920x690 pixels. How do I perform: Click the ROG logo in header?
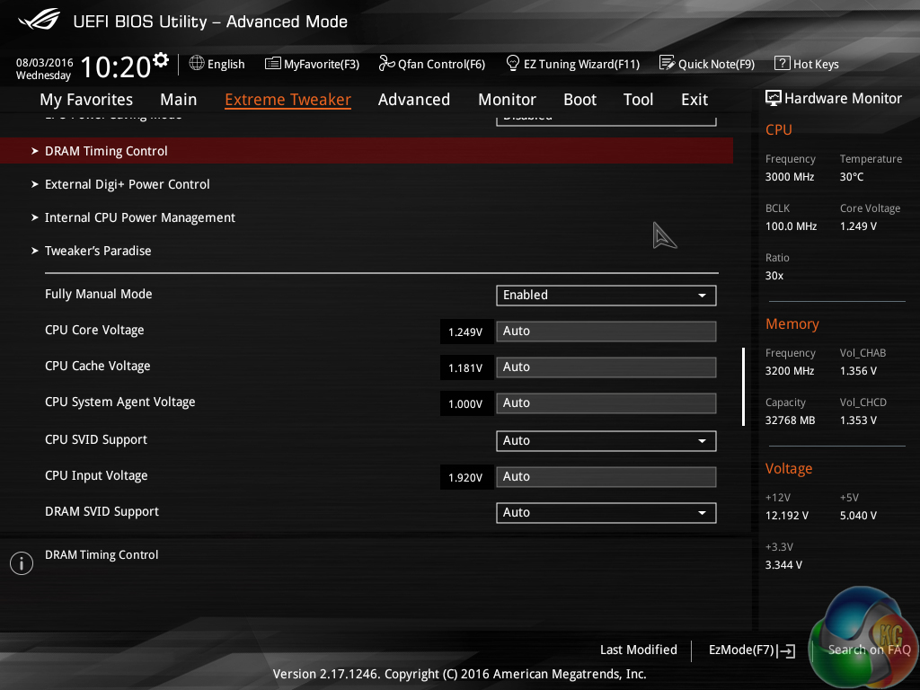coord(40,20)
